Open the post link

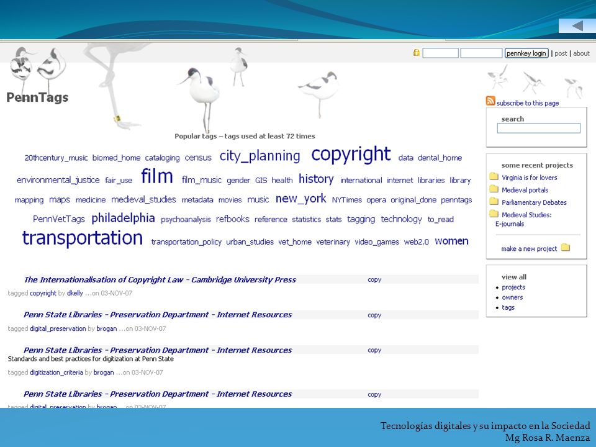[561, 53]
